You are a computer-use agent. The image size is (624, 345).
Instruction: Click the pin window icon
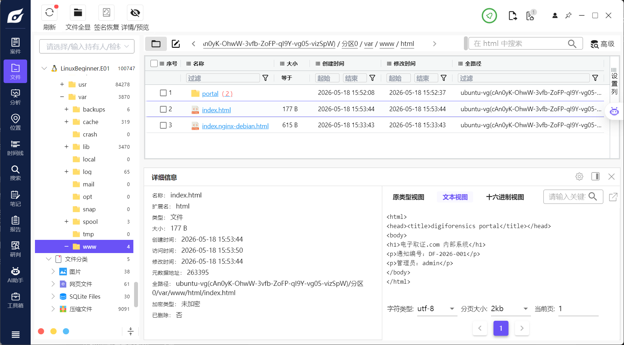coord(568,16)
